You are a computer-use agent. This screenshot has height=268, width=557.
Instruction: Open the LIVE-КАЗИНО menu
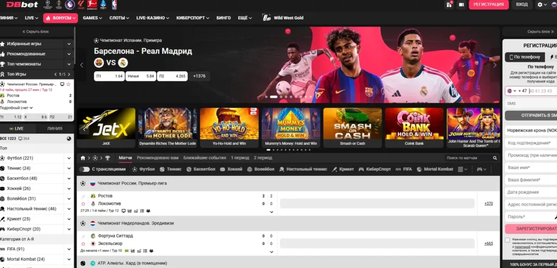click(x=153, y=18)
